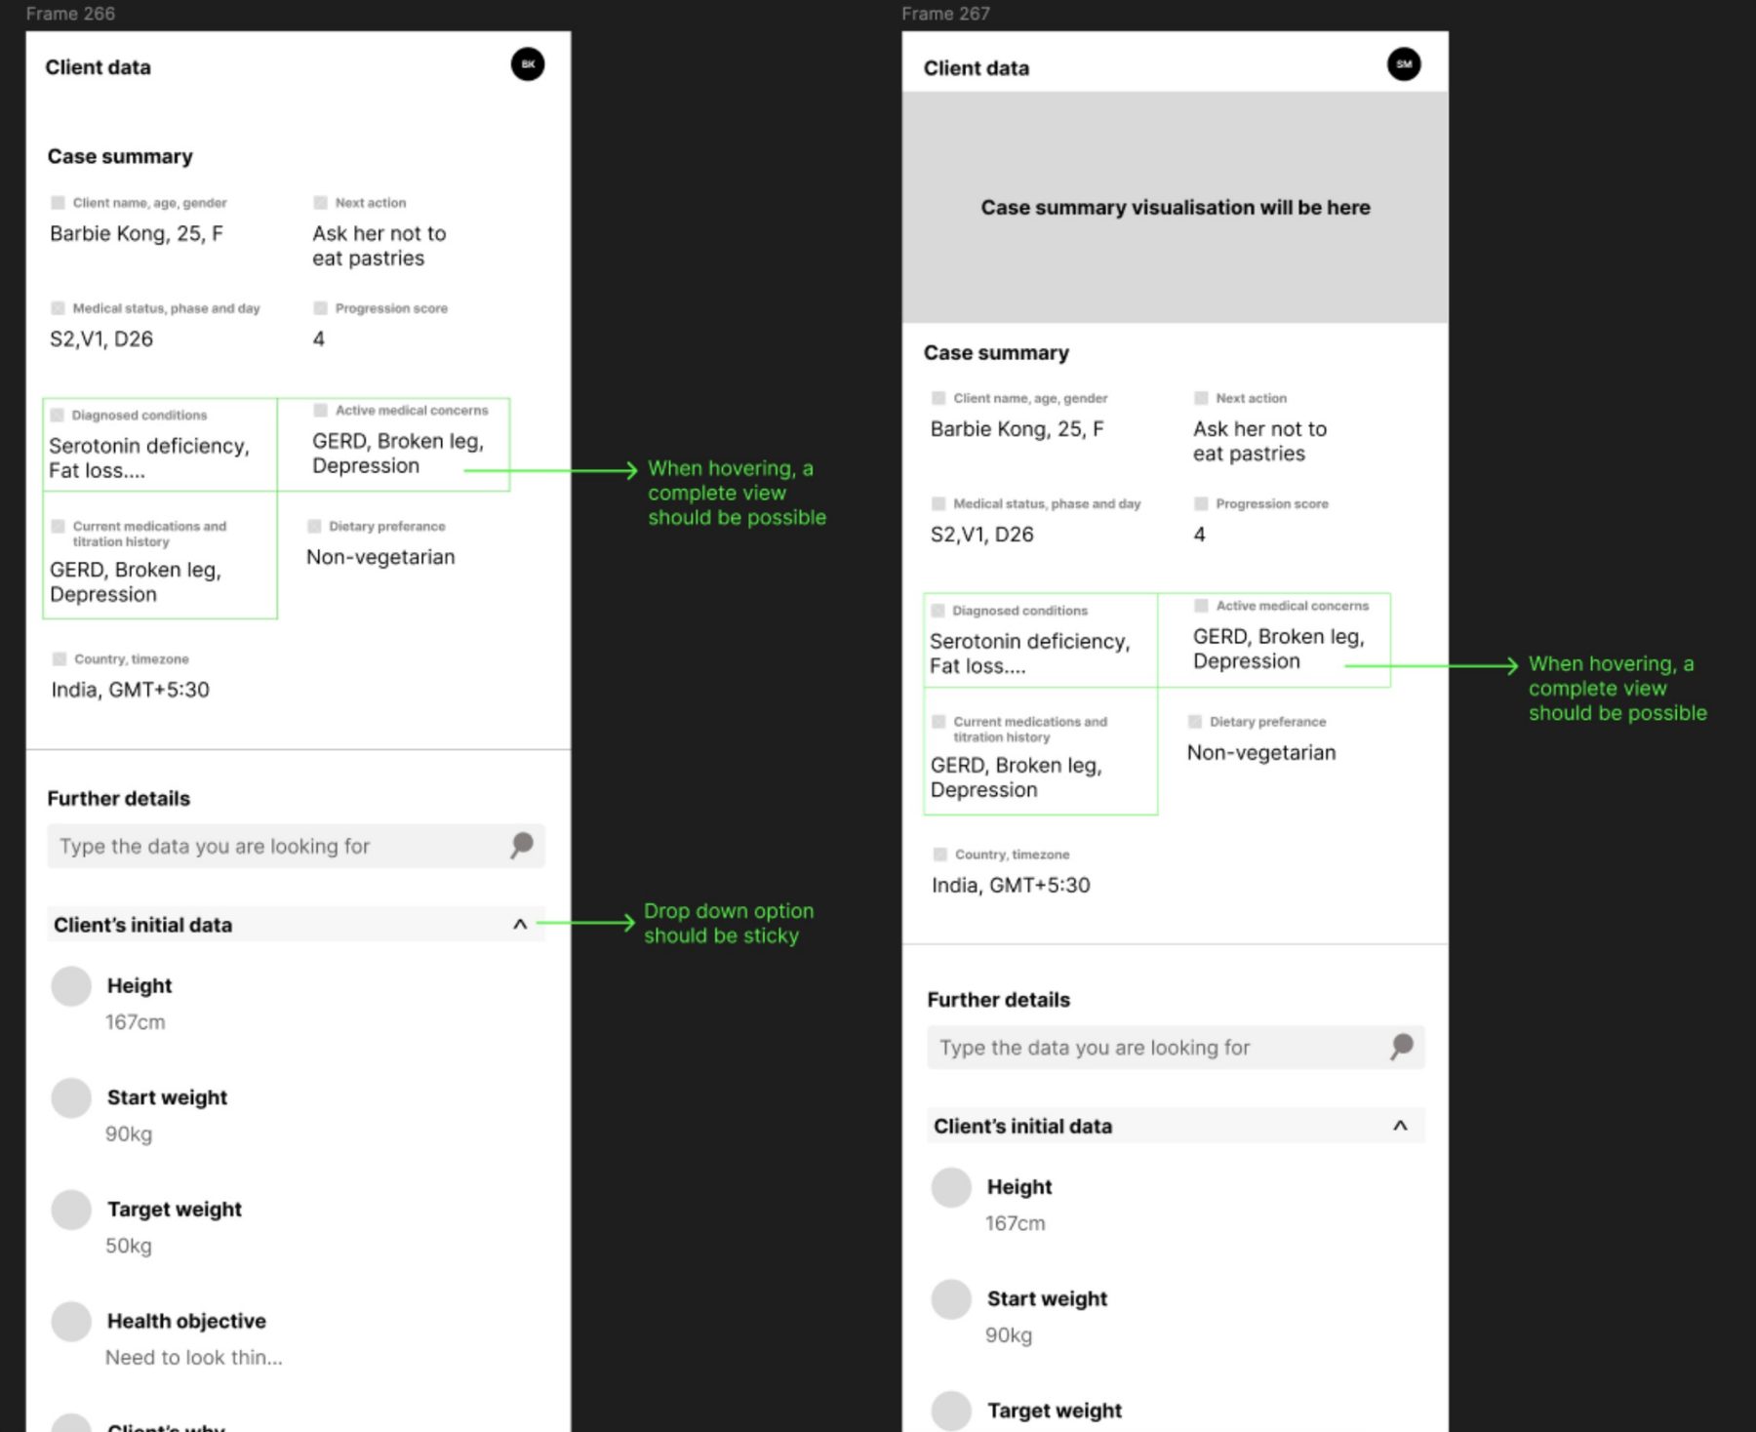Click square icon beside Dietary preferance, Frame 267

1194,722
